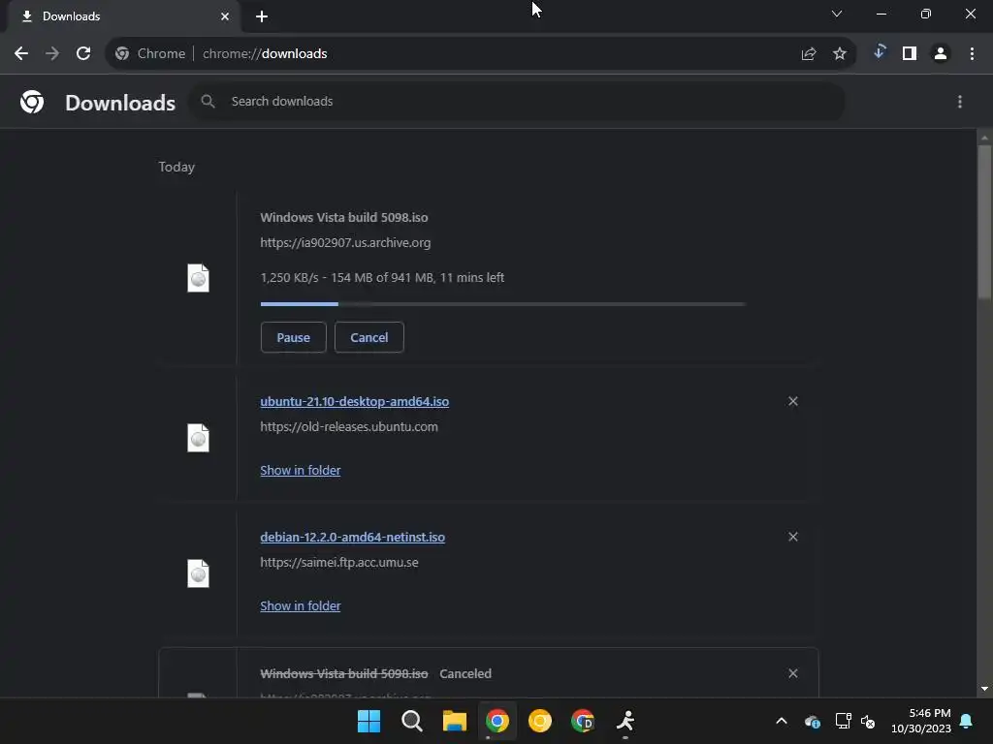Click the Chrome logo beside Downloads title

pyautogui.click(x=32, y=102)
